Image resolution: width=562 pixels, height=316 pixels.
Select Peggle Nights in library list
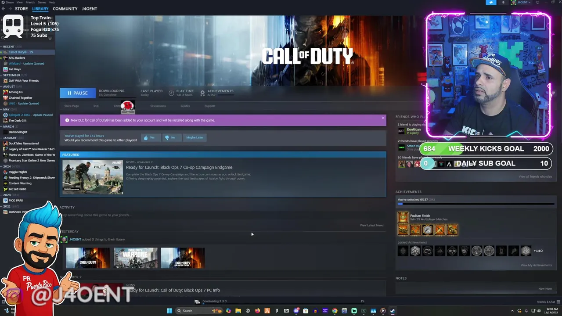(28, 172)
